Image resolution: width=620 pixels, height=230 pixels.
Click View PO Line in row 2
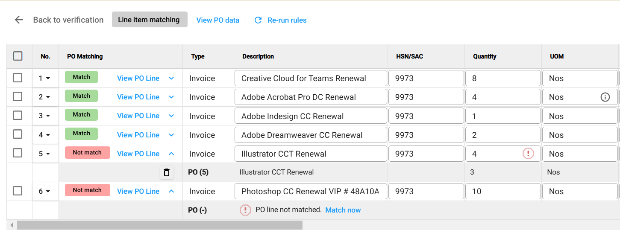tap(138, 97)
